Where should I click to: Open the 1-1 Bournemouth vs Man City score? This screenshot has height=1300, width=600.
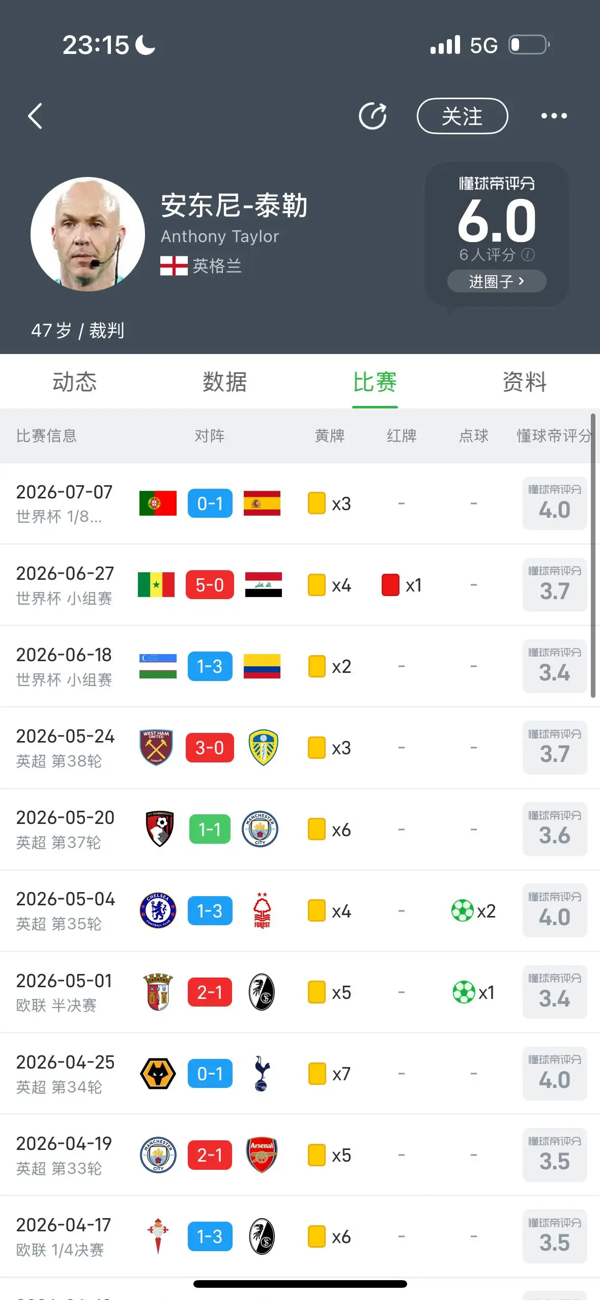[210, 830]
